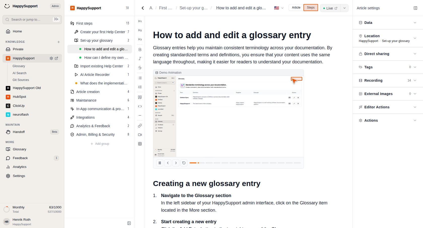Select the neuroflash knowledge base
423x228 pixels.
(32, 115)
